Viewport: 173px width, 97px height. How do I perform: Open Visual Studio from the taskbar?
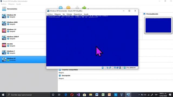click(78, 95)
